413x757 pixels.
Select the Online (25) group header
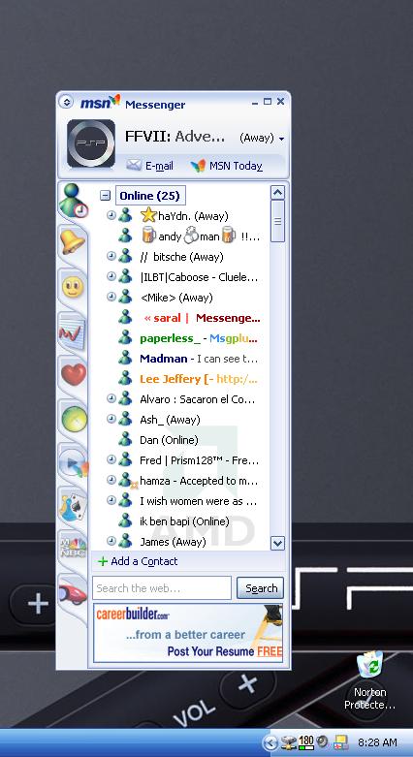click(149, 196)
